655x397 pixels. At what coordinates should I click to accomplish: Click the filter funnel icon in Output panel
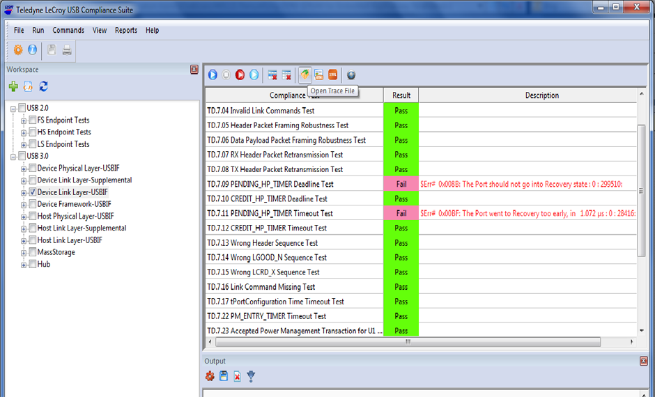click(x=251, y=376)
